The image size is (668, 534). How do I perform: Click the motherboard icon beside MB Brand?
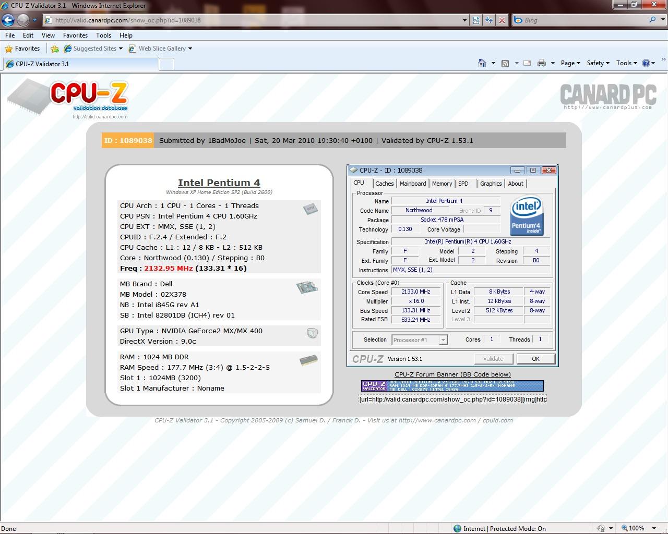[x=307, y=287]
